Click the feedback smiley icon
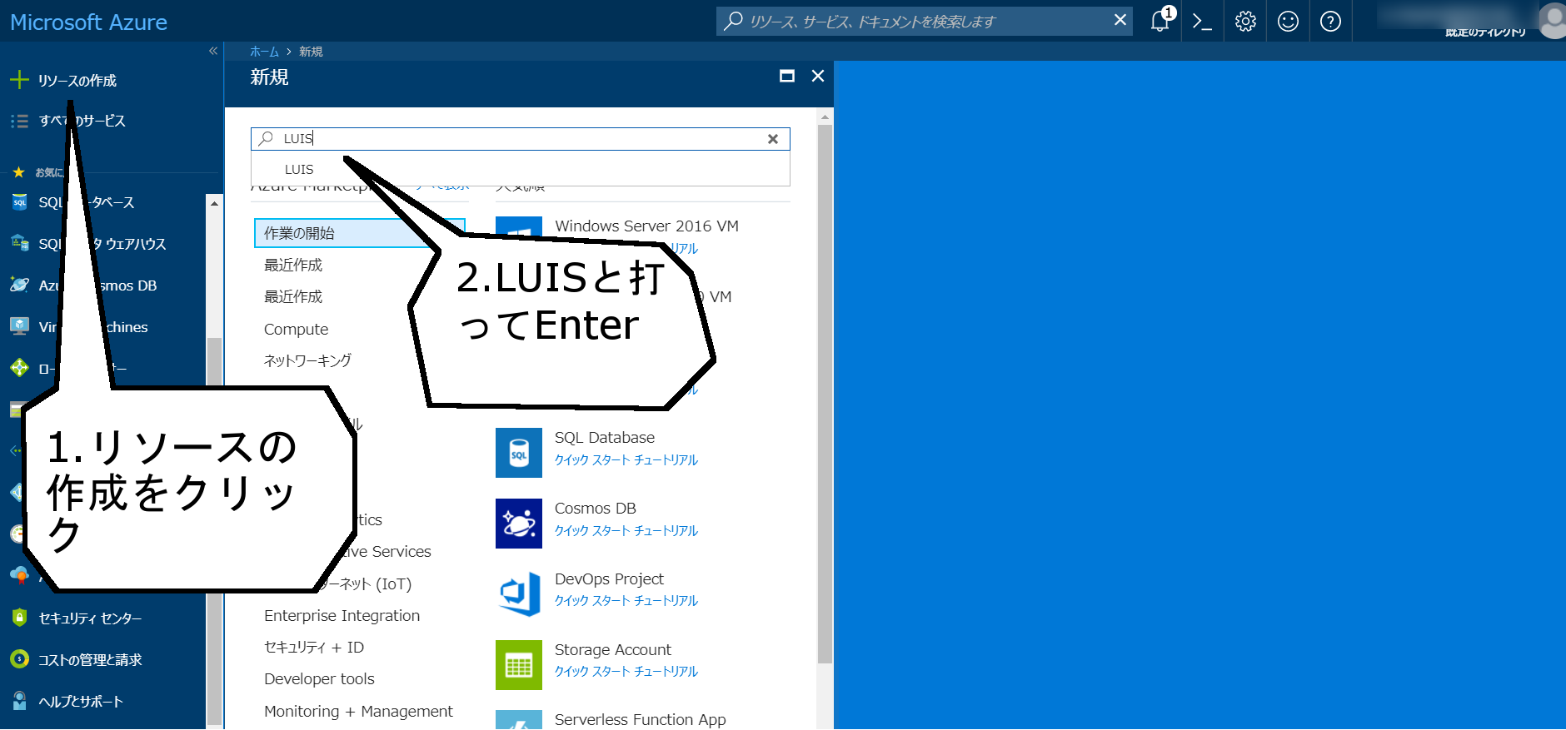Screen dimensions: 1566x730 tap(1288, 21)
